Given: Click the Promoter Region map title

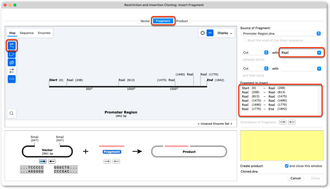Looking at the screenshot, I should point(121,112).
